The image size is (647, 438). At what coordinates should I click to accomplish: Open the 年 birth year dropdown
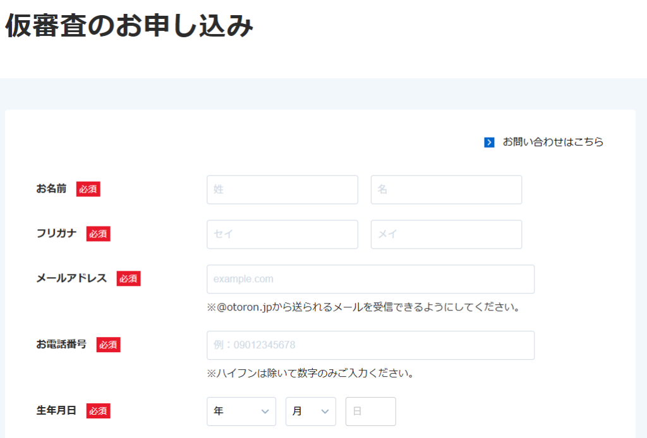click(x=241, y=411)
